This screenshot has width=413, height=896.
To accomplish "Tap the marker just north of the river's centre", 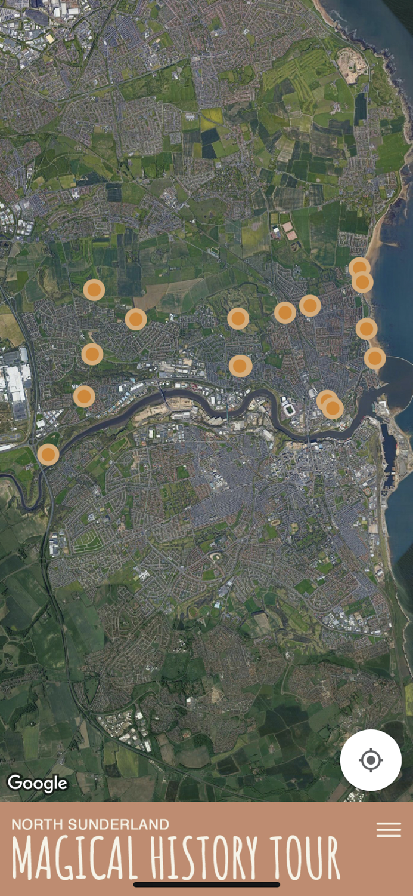I will 240,366.
